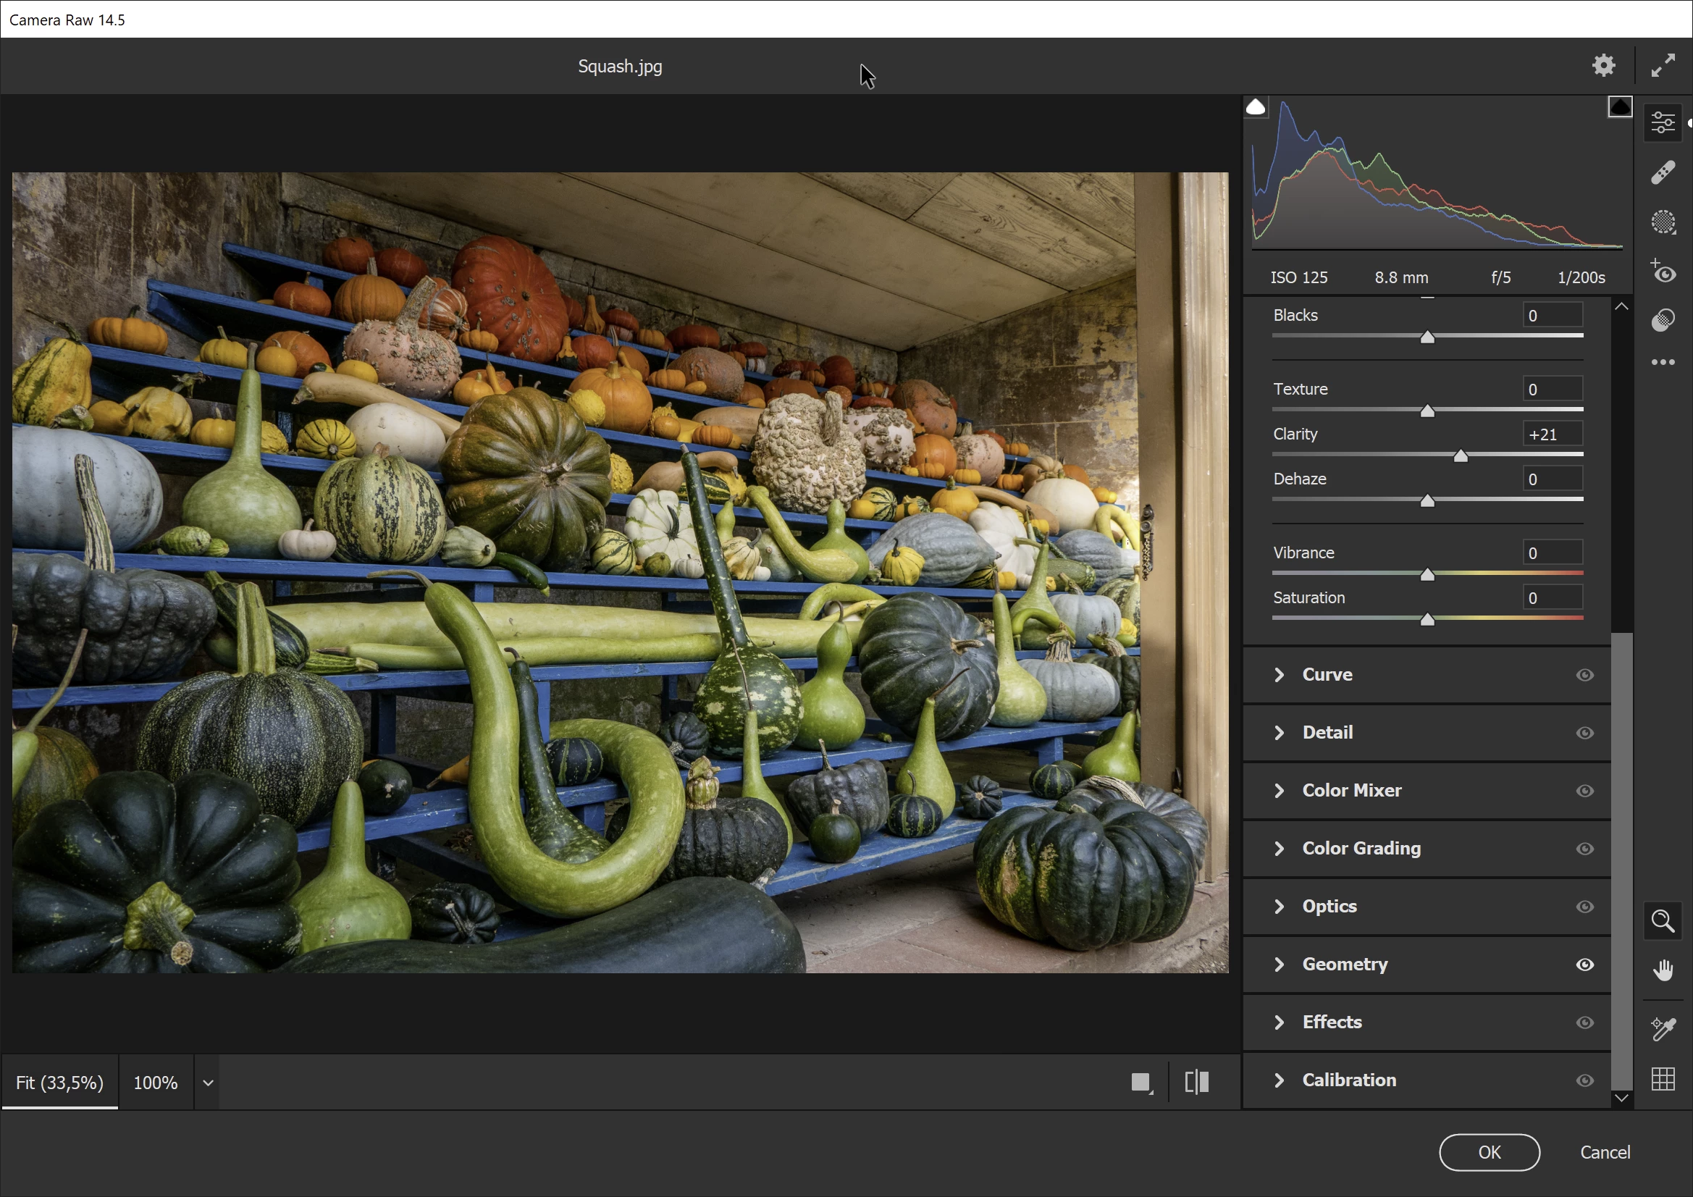Open zoom level dropdown arrow
The height and width of the screenshot is (1197, 1693).
[x=208, y=1083]
